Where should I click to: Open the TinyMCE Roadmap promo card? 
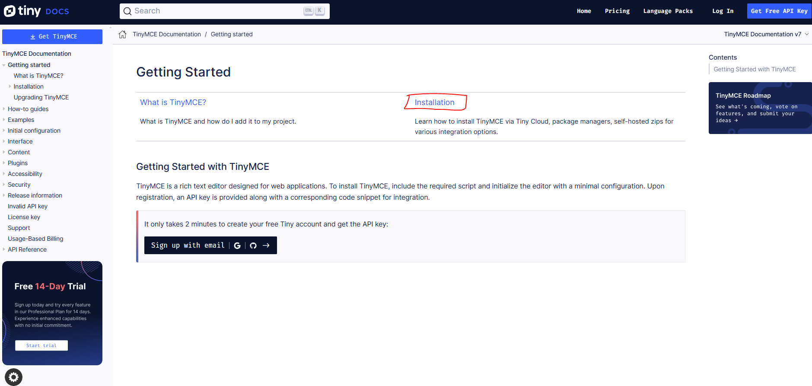(760, 108)
